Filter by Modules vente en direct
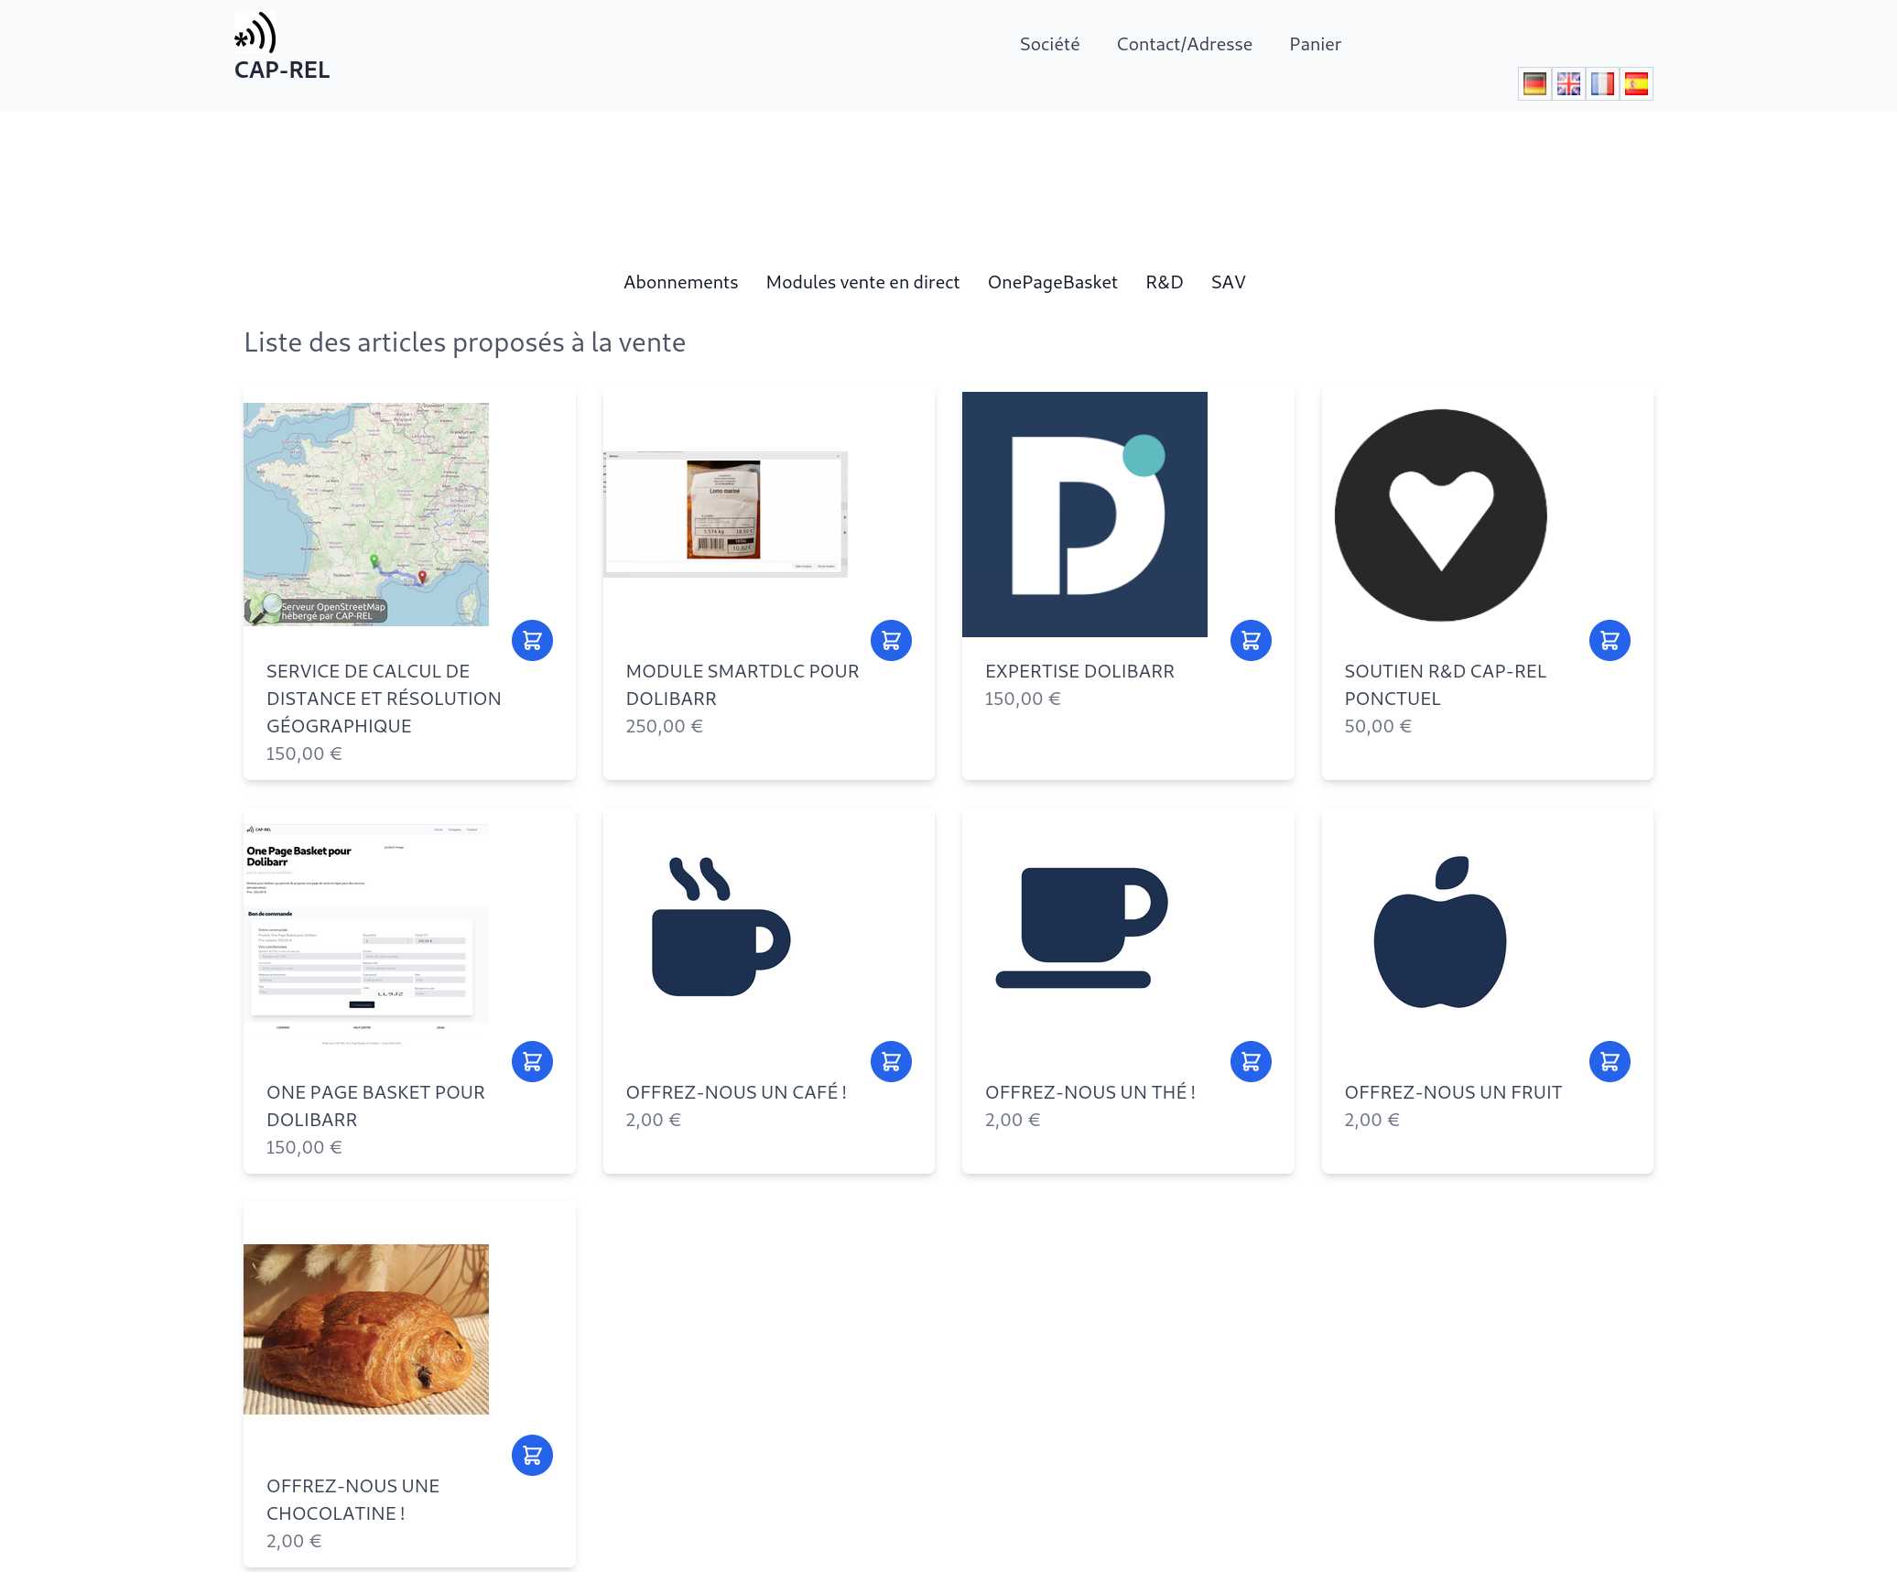The width and height of the screenshot is (1897, 1572). tap(862, 282)
